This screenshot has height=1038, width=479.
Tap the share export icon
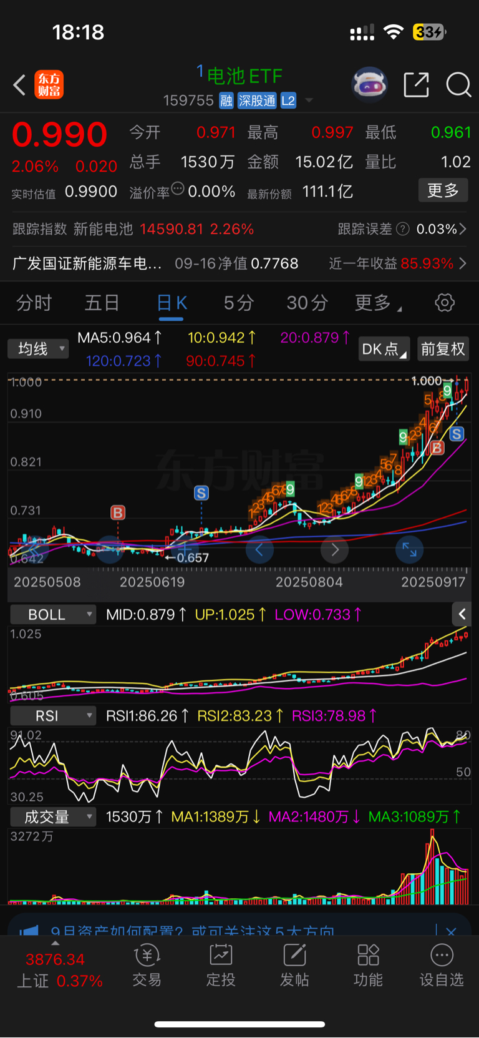tap(416, 84)
